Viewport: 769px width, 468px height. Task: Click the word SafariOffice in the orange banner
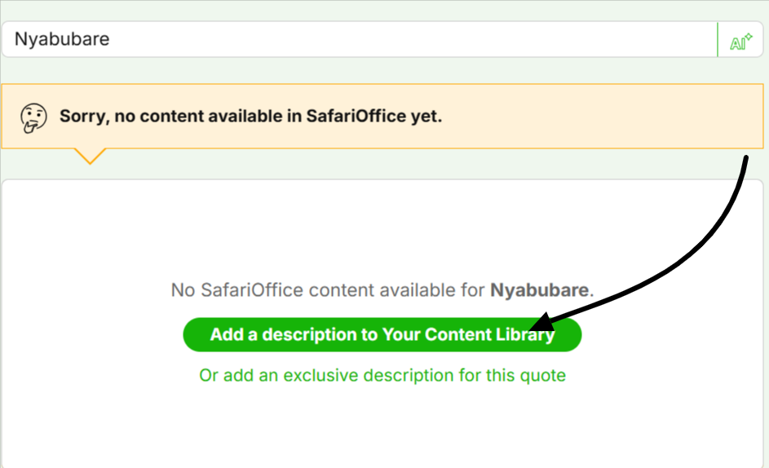coord(356,117)
